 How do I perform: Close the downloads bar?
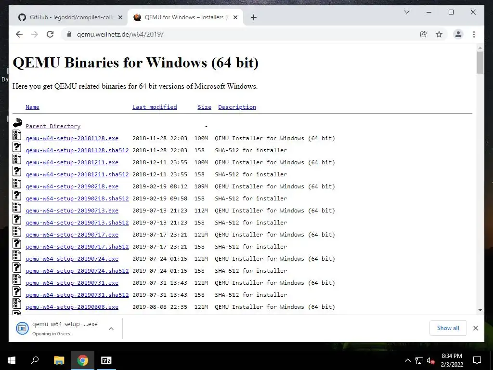pos(475,328)
